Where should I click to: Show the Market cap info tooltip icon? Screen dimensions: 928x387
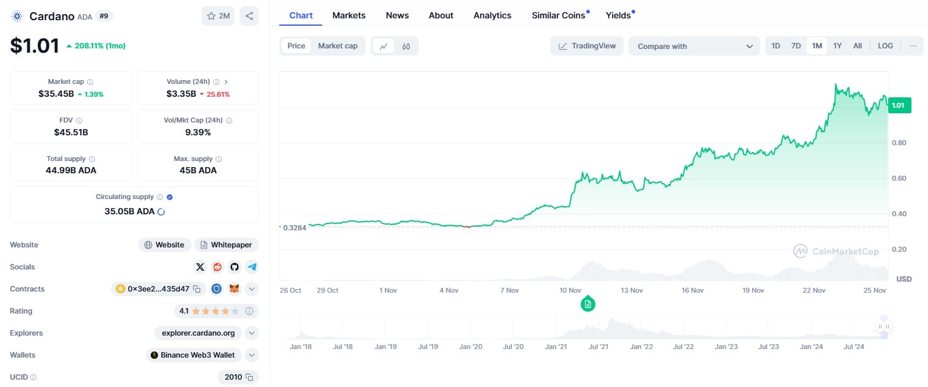(x=90, y=81)
